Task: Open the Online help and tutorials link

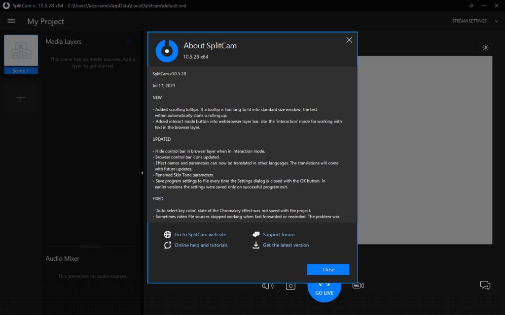Action: click(x=201, y=245)
